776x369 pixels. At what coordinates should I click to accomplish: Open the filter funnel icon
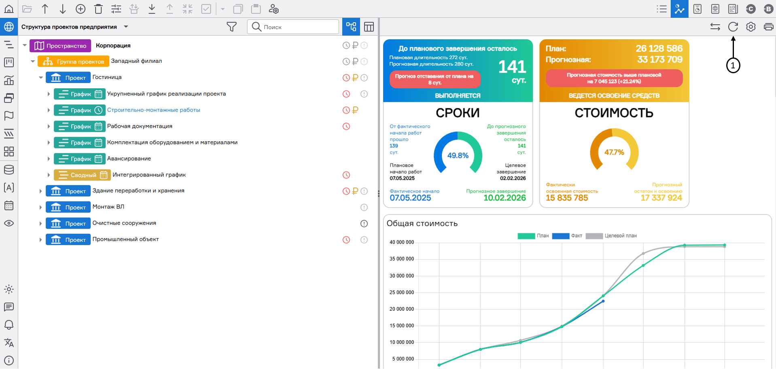pyautogui.click(x=231, y=27)
